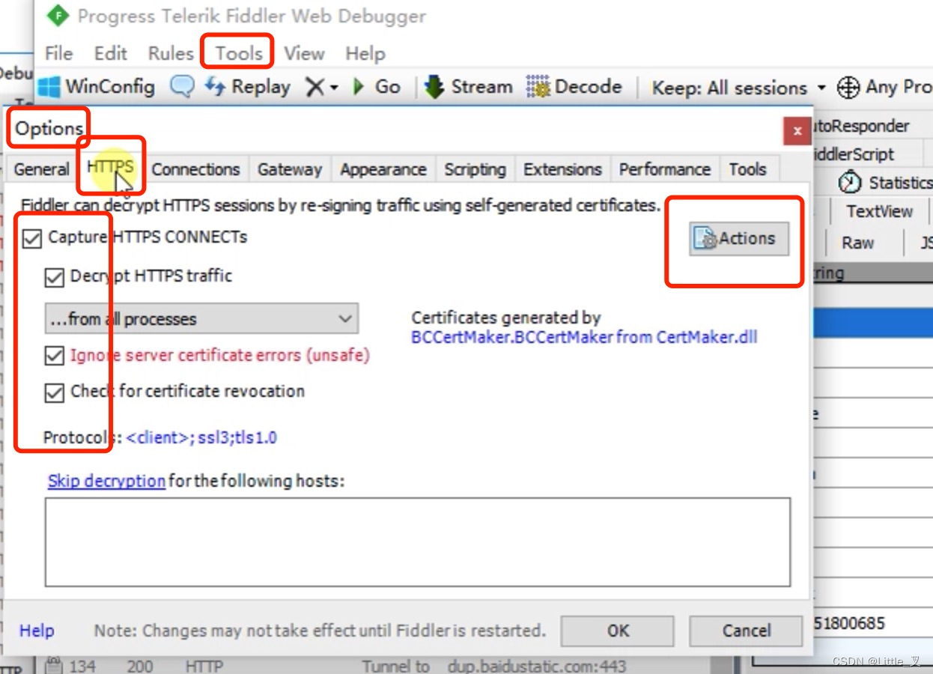Image resolution: width=933 pixels, height=674 pixels.
Task: Switch to the Connections options tab
Action: (x=195, y=169)
